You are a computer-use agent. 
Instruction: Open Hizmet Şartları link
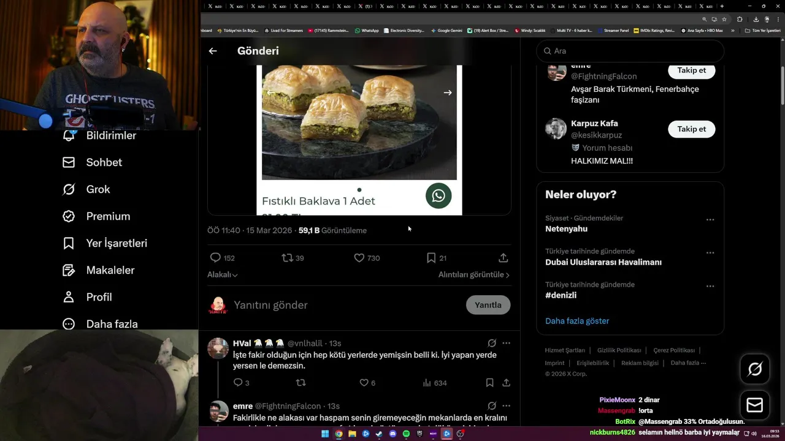(x=565, y=350)
